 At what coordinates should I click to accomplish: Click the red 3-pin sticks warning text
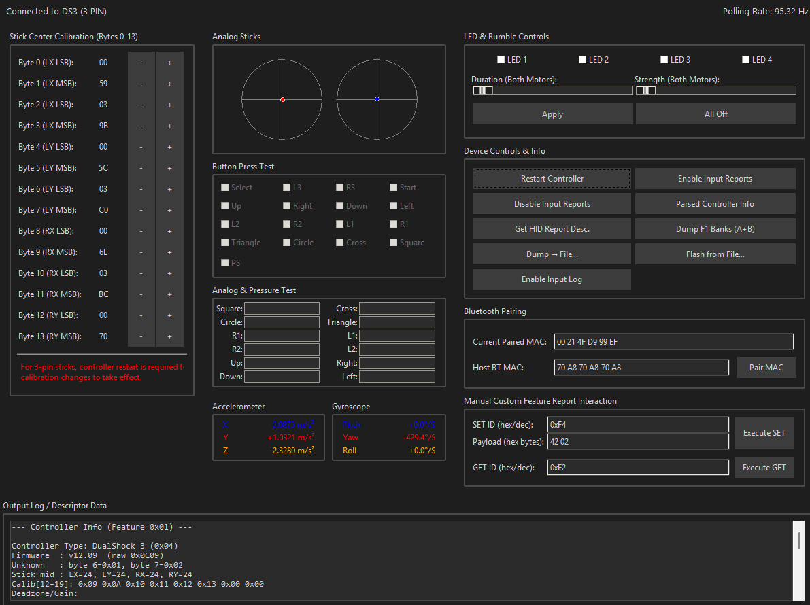[x=102, y=373]
